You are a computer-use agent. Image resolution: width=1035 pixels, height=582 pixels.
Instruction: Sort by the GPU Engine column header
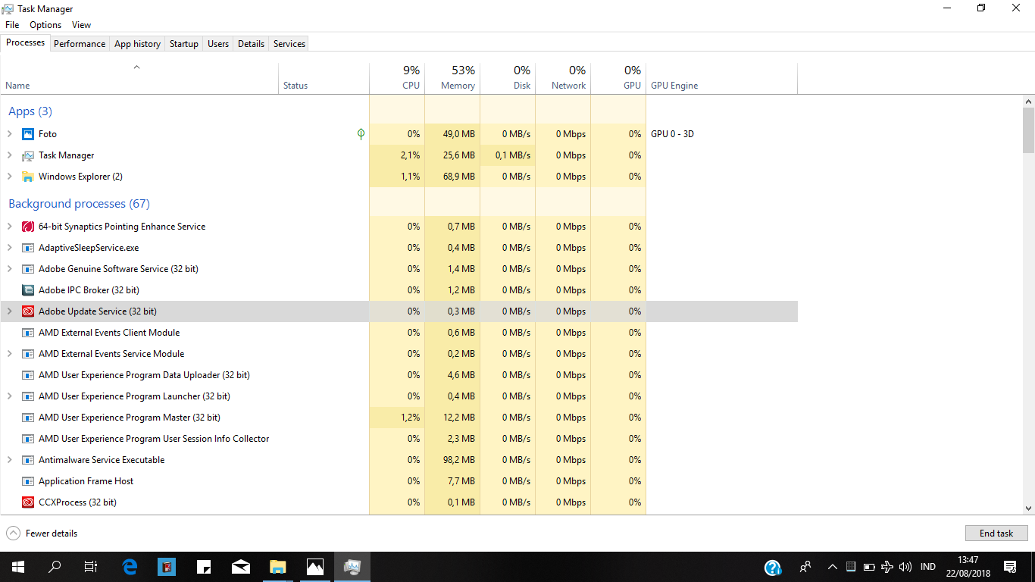click(x=722, y=77)
